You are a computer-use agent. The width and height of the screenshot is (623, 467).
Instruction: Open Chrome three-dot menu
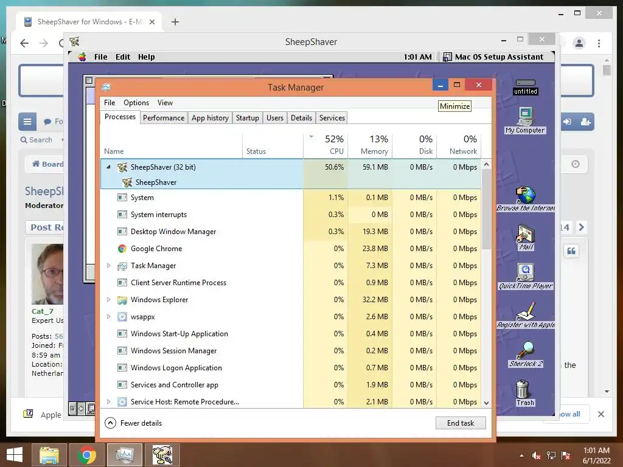pyautogui.click(x=599, y=43)
